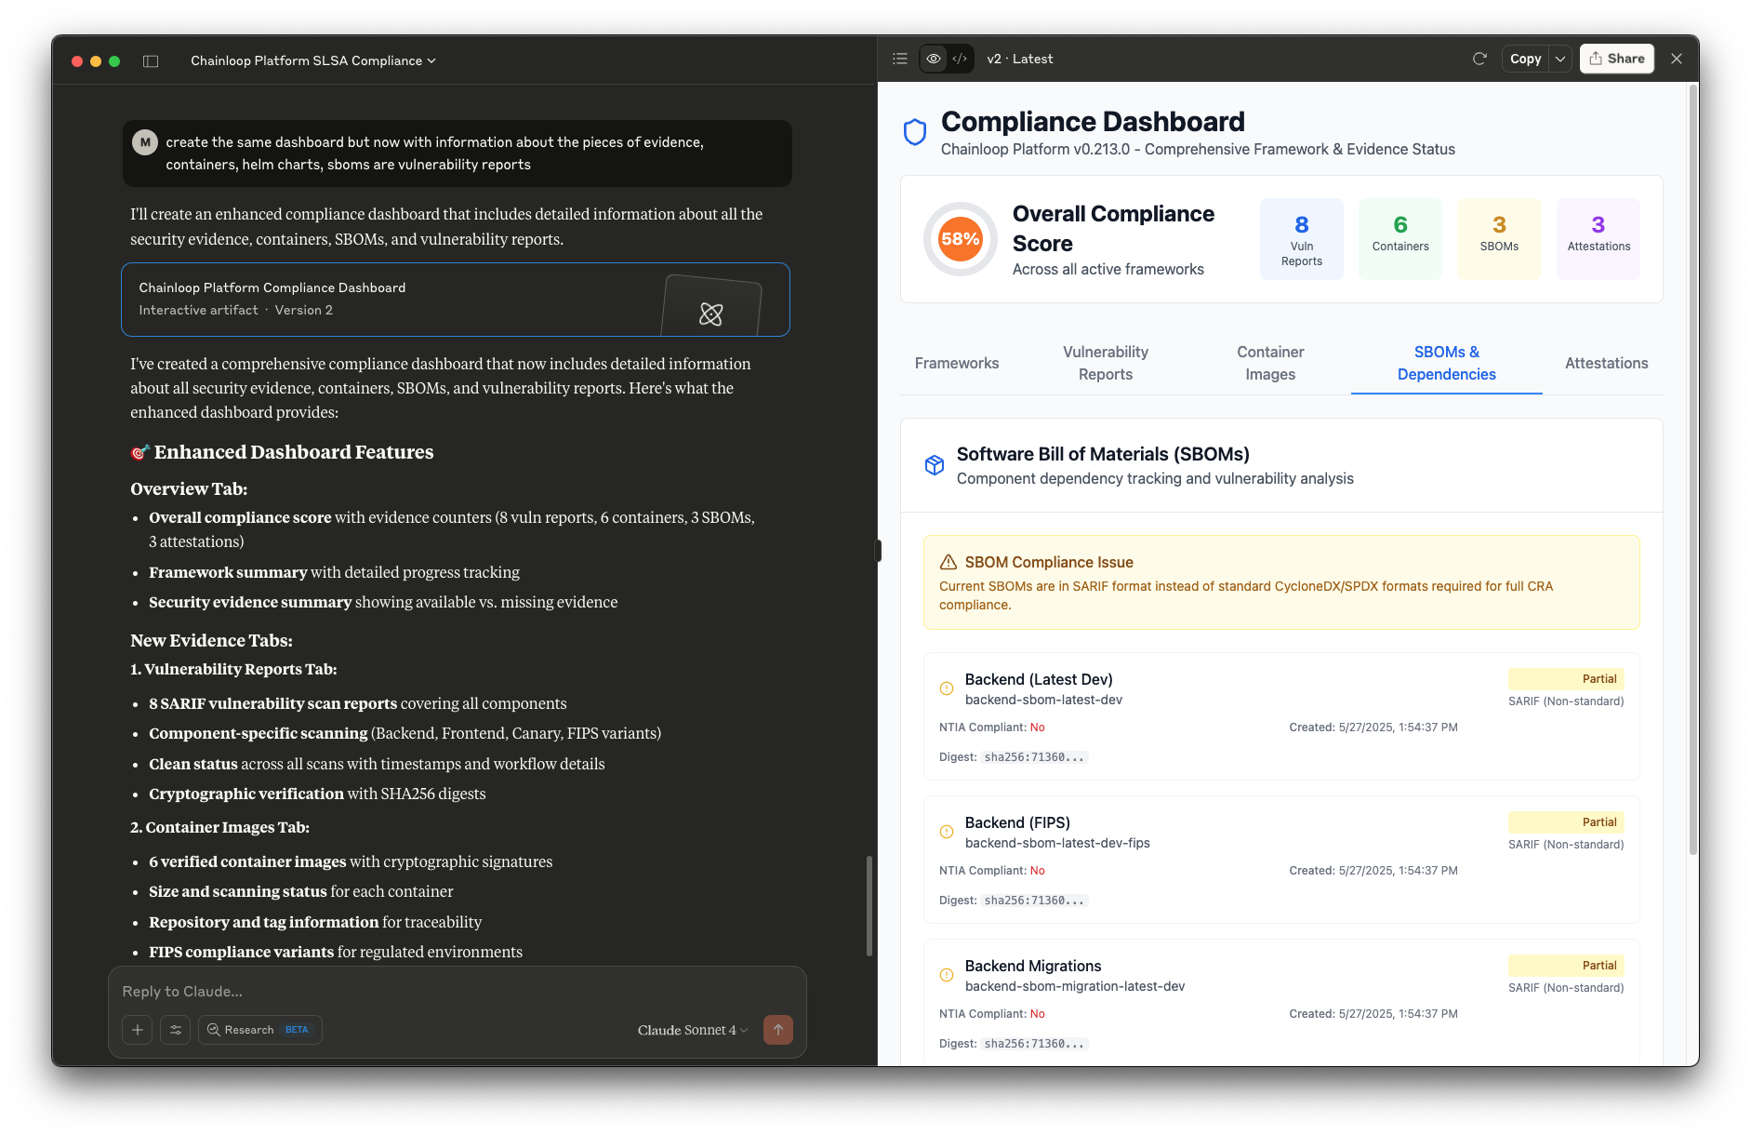Open the artifact list menu icon
Viewport: 1751px width, 1135px height.
[899, 59]
